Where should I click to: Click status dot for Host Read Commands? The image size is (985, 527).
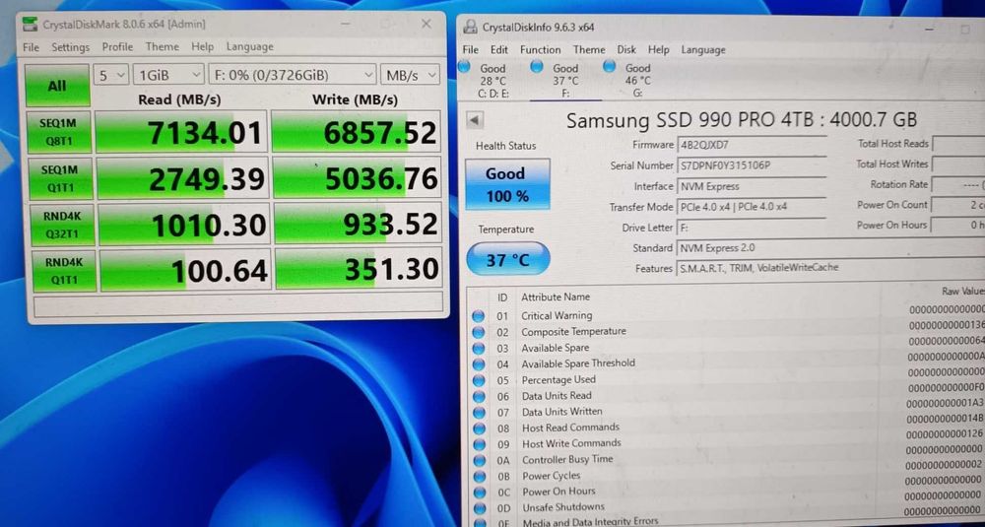480,428
